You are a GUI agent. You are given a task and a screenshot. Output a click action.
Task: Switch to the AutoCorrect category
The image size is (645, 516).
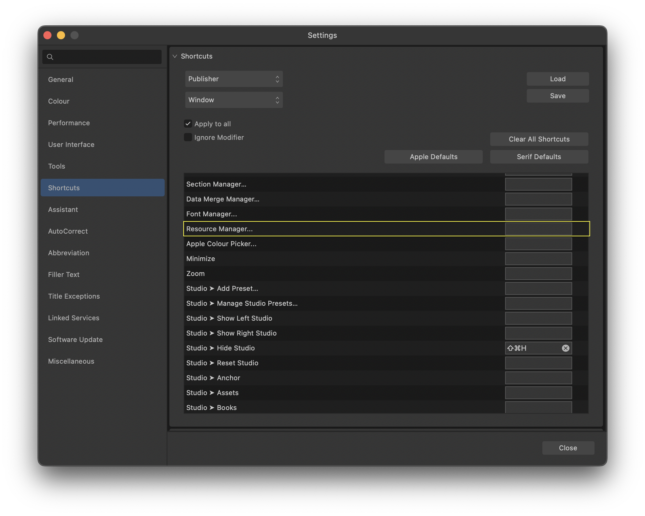(x=68, y=231)
